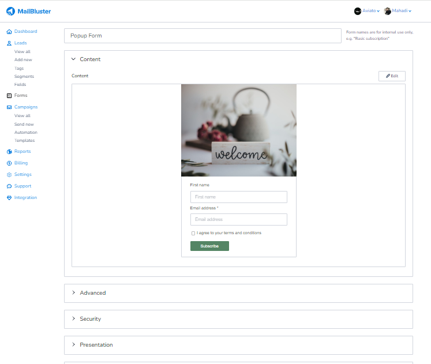
Task: Click the Reports pie chart icon
Action: (9, 152)
